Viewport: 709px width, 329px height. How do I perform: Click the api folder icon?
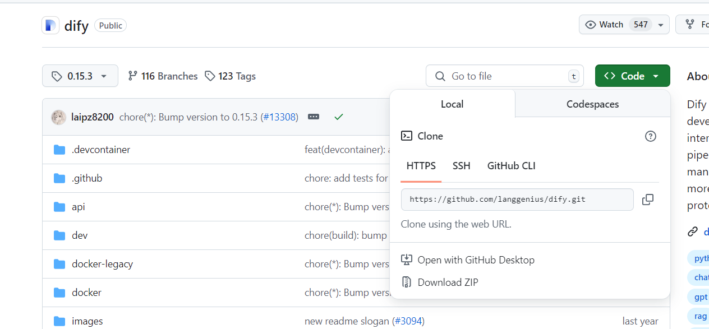(x=59, y=207)
